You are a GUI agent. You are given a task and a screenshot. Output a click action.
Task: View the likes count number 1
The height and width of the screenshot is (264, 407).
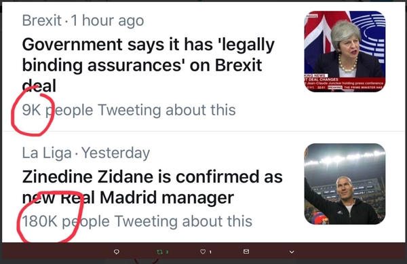click(210, 252)
